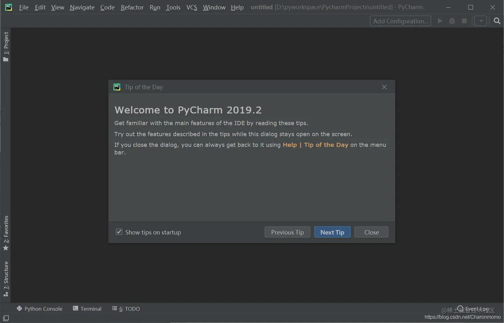Minimize the PyCharm window

coord(448,7)
